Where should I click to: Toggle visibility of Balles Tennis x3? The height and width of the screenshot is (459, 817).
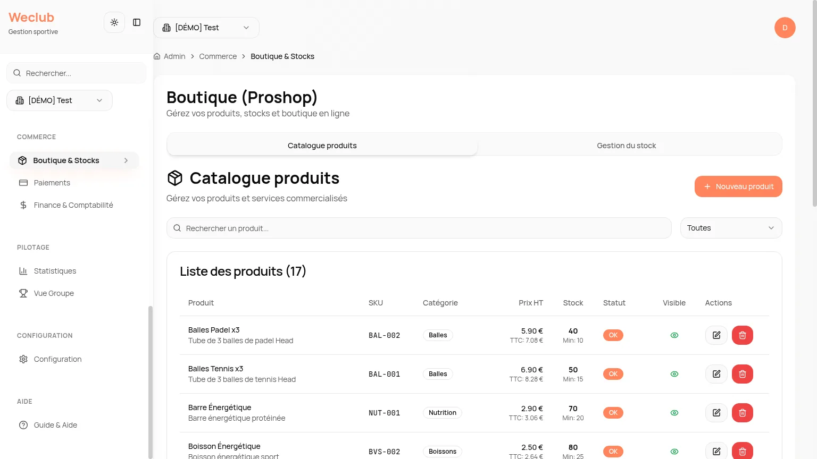[x=674, y=374]
